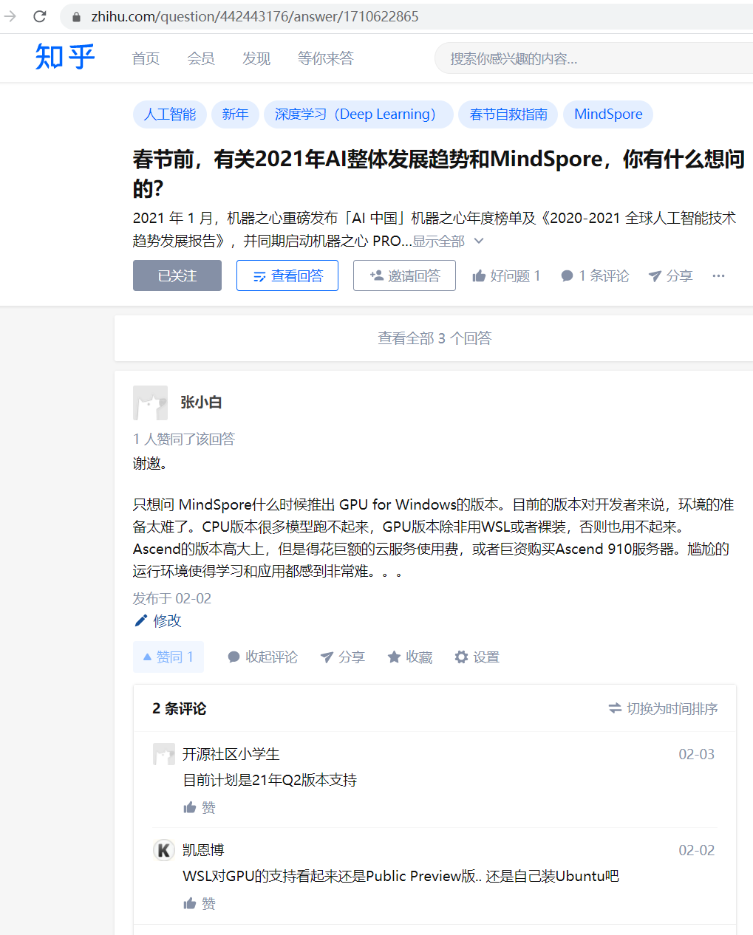The image size is (753, 935).
Task: Click the 邀请回答 button
Action: point(404,275)
